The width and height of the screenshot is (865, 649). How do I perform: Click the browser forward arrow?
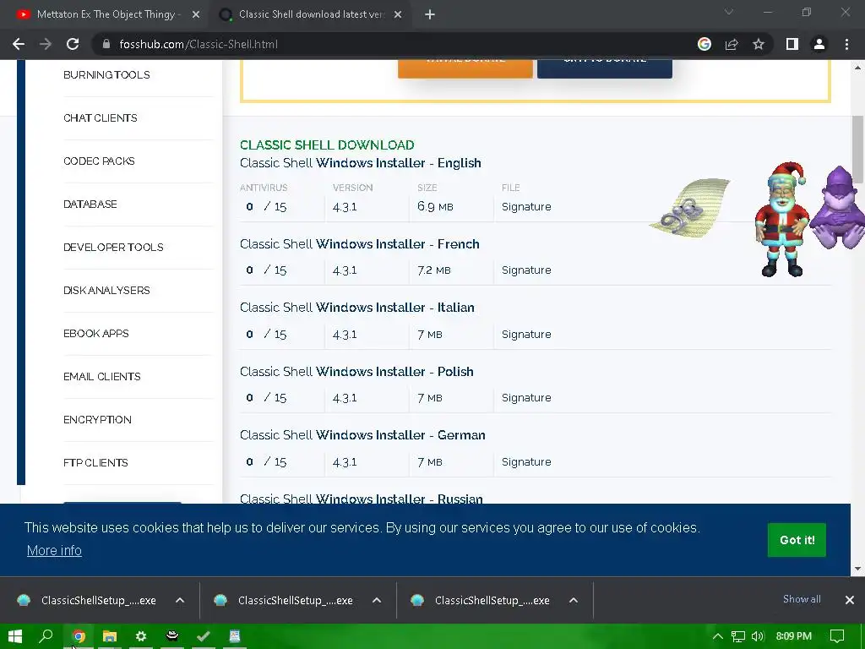46,44
